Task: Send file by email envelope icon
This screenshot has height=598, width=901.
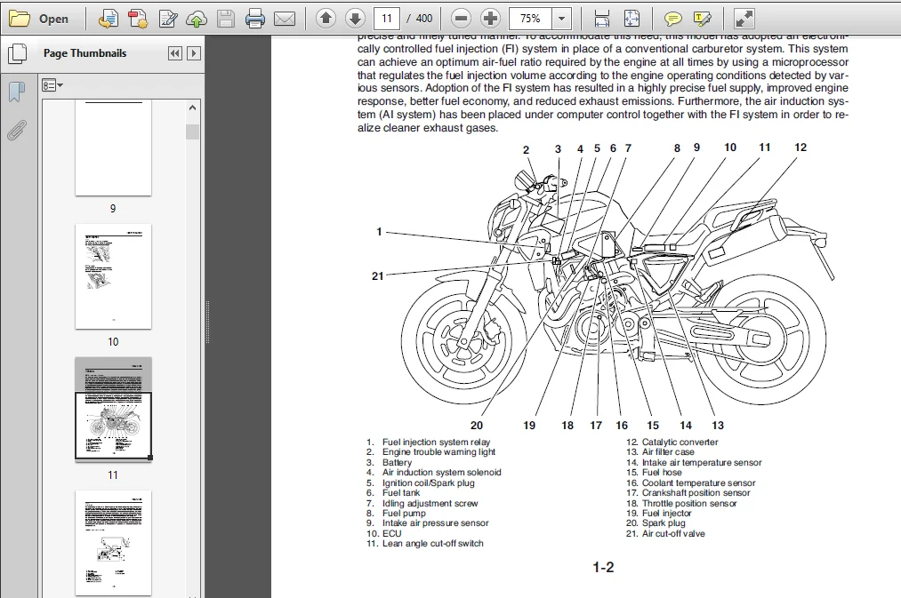Action: tap(285, 19)
